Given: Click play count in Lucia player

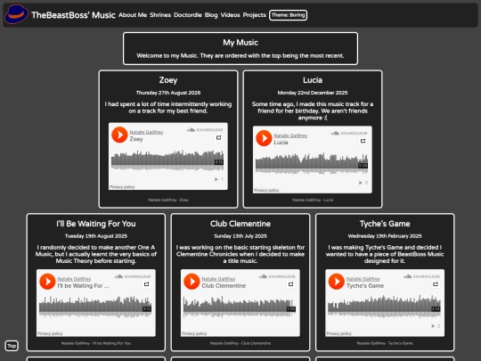Looking at the screenshot, I should click(363, 183).
